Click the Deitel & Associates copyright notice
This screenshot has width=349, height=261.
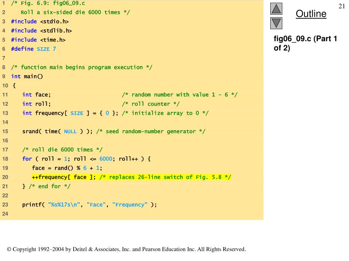[126, 249]
